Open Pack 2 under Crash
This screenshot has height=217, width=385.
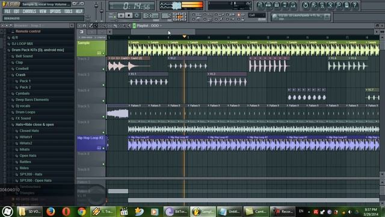pyautogui.click(x=25, y=87)
